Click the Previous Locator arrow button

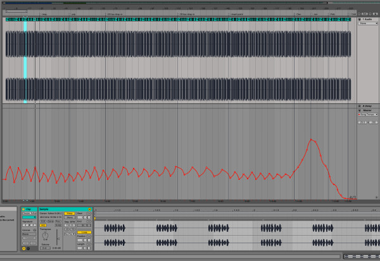359,14
